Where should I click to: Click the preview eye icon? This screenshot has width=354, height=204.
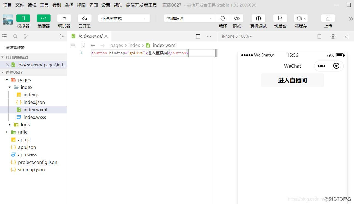click(237, 18)
